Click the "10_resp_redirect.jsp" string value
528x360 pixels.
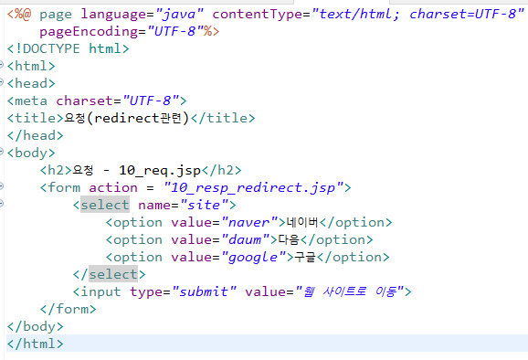pyautogui.click(x=253, y=188)
